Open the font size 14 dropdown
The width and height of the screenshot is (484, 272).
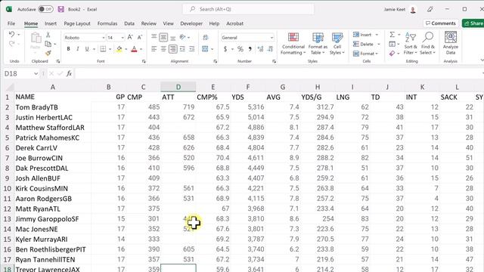123,38
